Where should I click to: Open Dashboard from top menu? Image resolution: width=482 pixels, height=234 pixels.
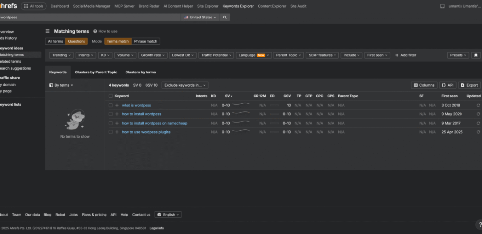[60, 6]
